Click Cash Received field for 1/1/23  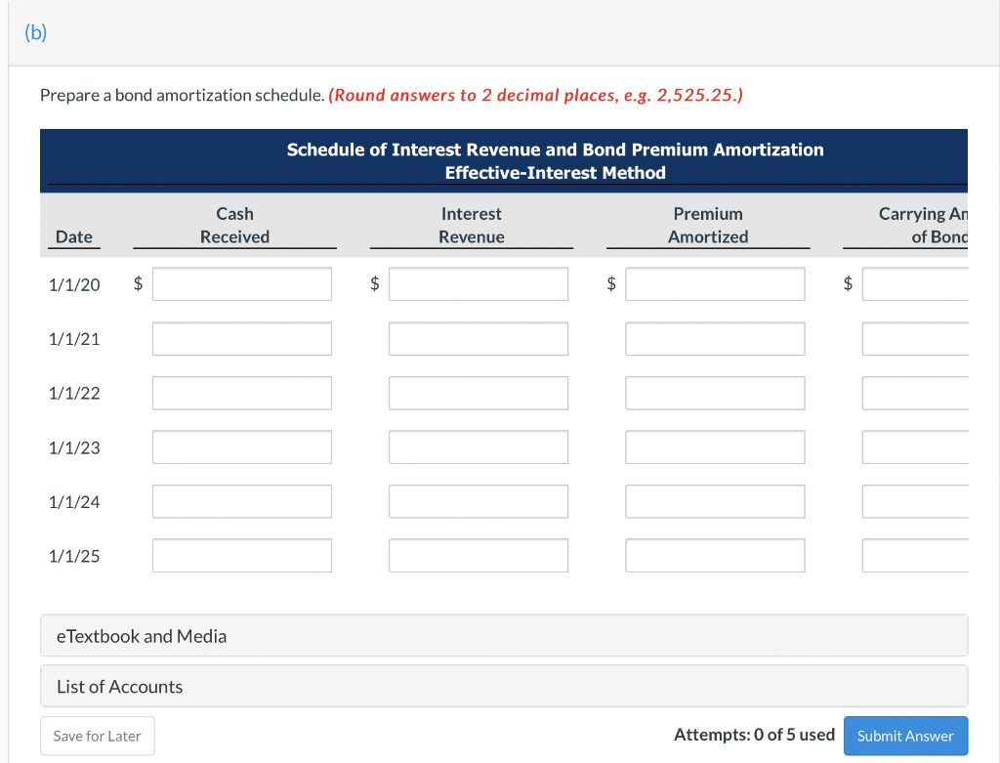[242, 447]
